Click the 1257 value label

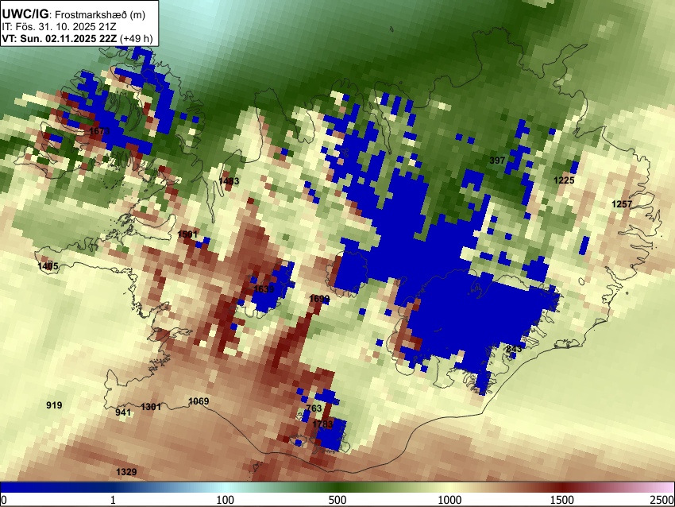pyautogui.click(x=622, y=204)
